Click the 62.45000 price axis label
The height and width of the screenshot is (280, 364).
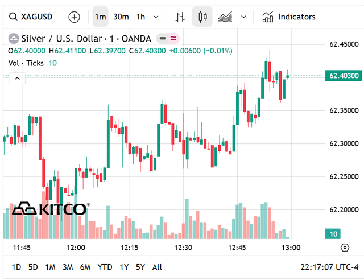[344, 44]
